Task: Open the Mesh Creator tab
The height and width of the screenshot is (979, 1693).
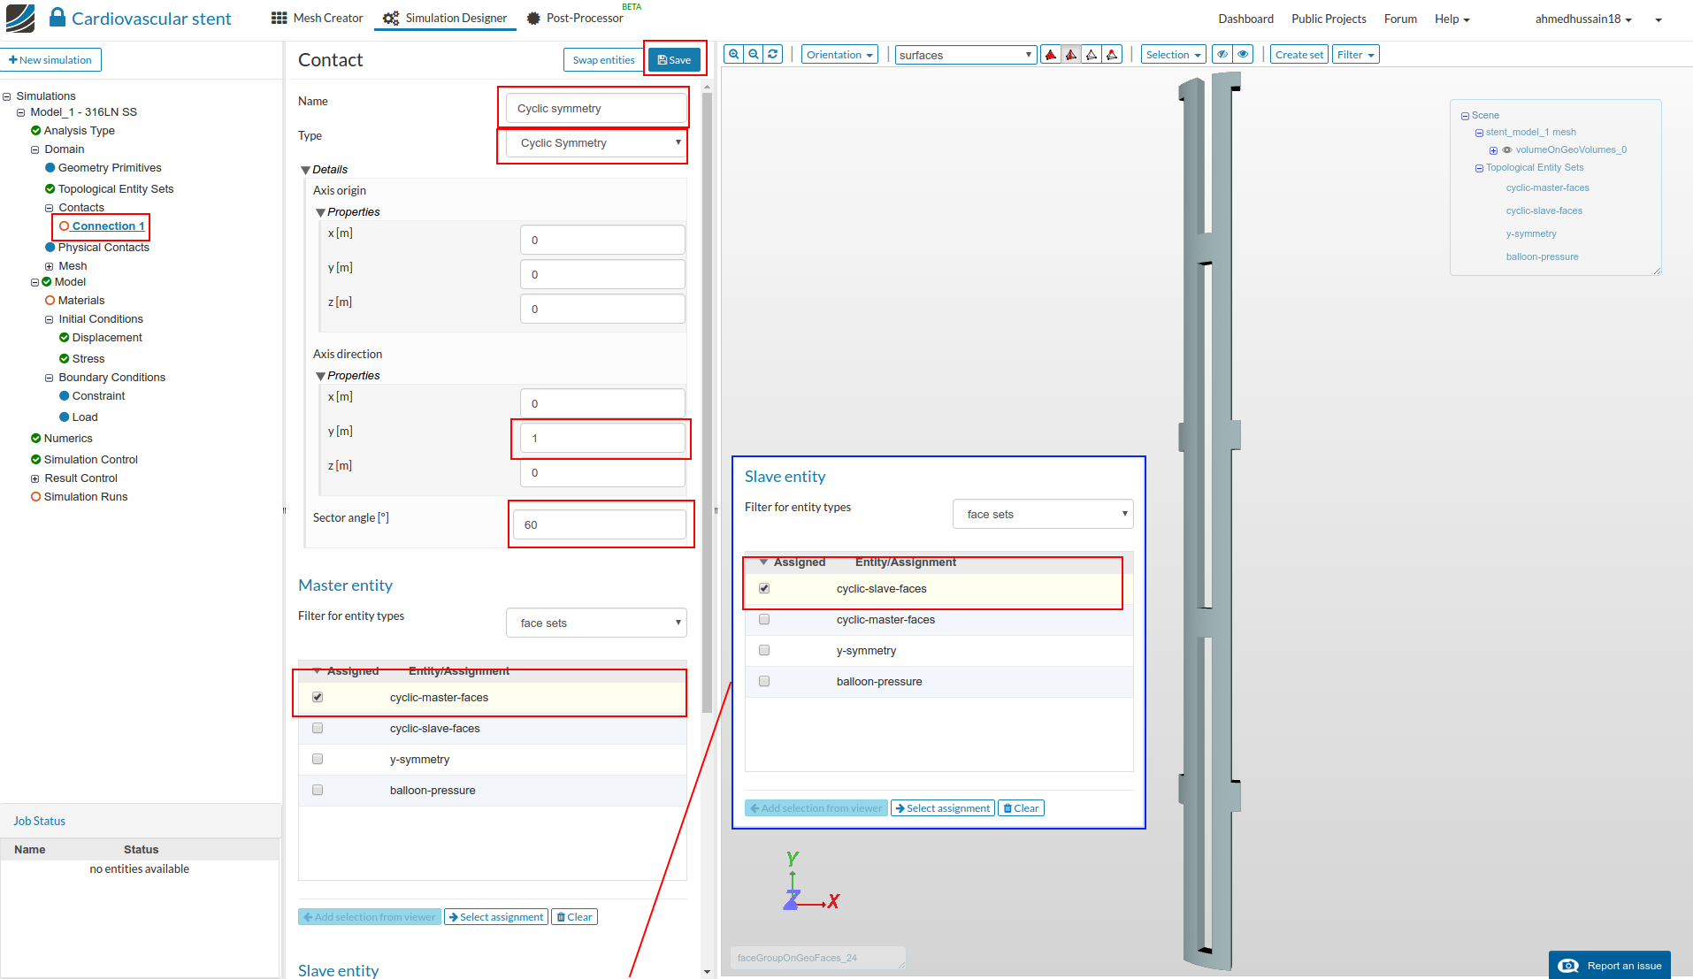Action: (318, 18)
